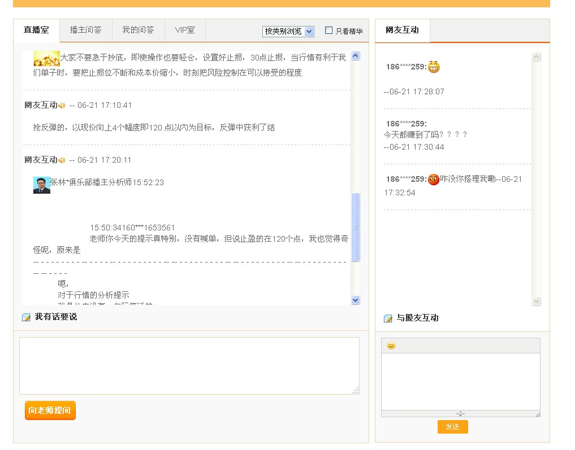Focus the question text area for teacher
The height and width of the screenshot is (450, 575).
[189, 365]
